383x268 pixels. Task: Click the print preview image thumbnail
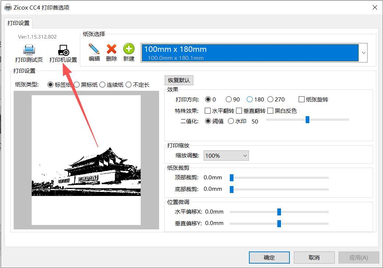(x=86, y=160)
